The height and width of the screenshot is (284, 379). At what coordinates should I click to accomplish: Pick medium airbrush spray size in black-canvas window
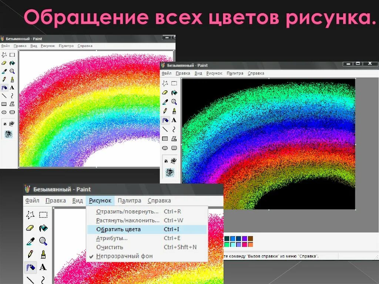(x=174, y=161)
